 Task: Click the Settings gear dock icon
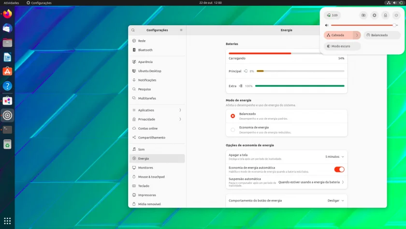[x=7, y=115]
